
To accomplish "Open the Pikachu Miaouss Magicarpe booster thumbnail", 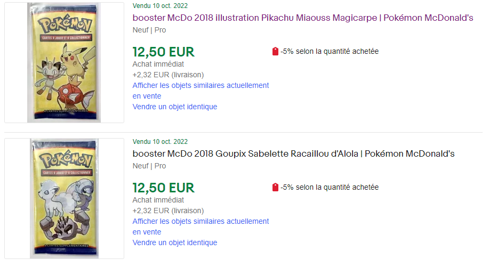I will [x=64, y=62].
